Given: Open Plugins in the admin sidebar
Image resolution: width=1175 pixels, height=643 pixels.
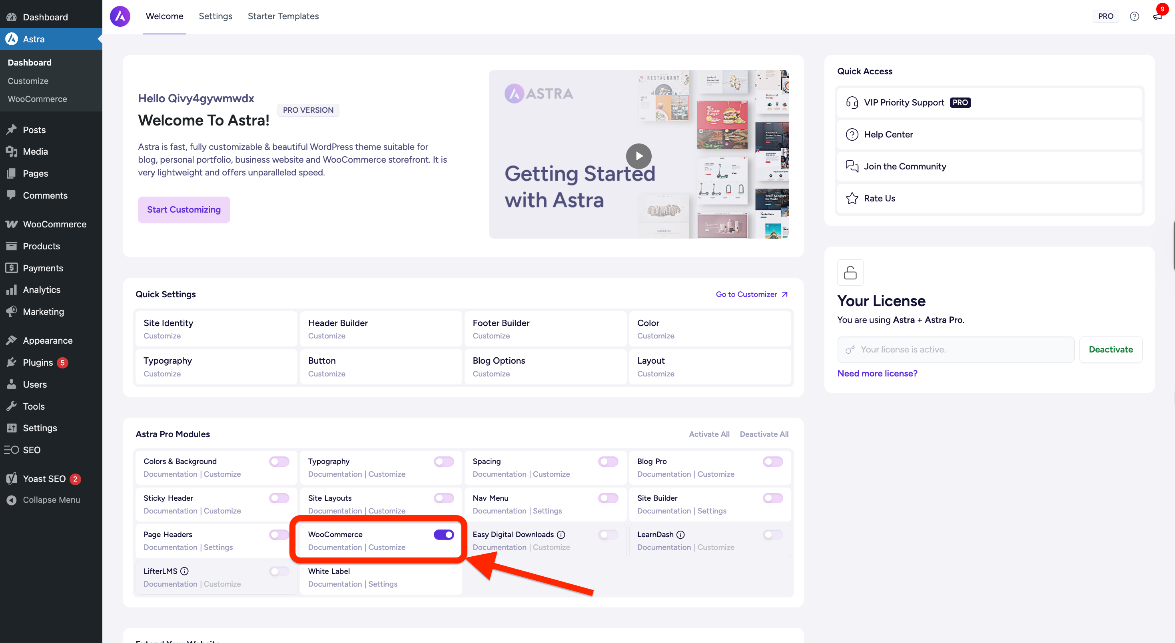Looking at the screenshot, I should [x=38, y=362].
